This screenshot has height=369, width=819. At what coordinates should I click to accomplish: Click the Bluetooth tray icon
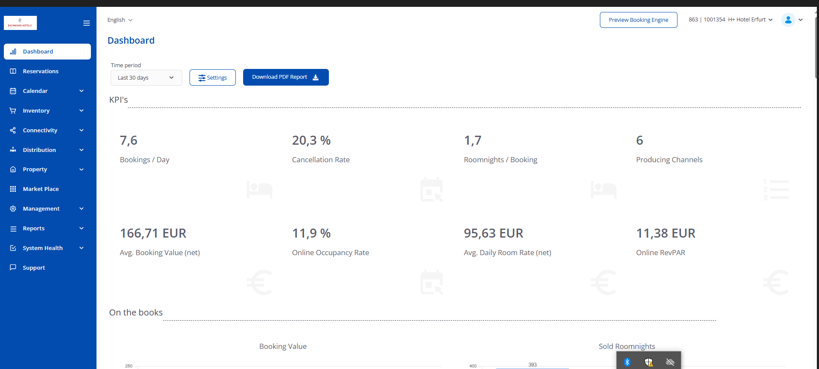pos(627,362)
